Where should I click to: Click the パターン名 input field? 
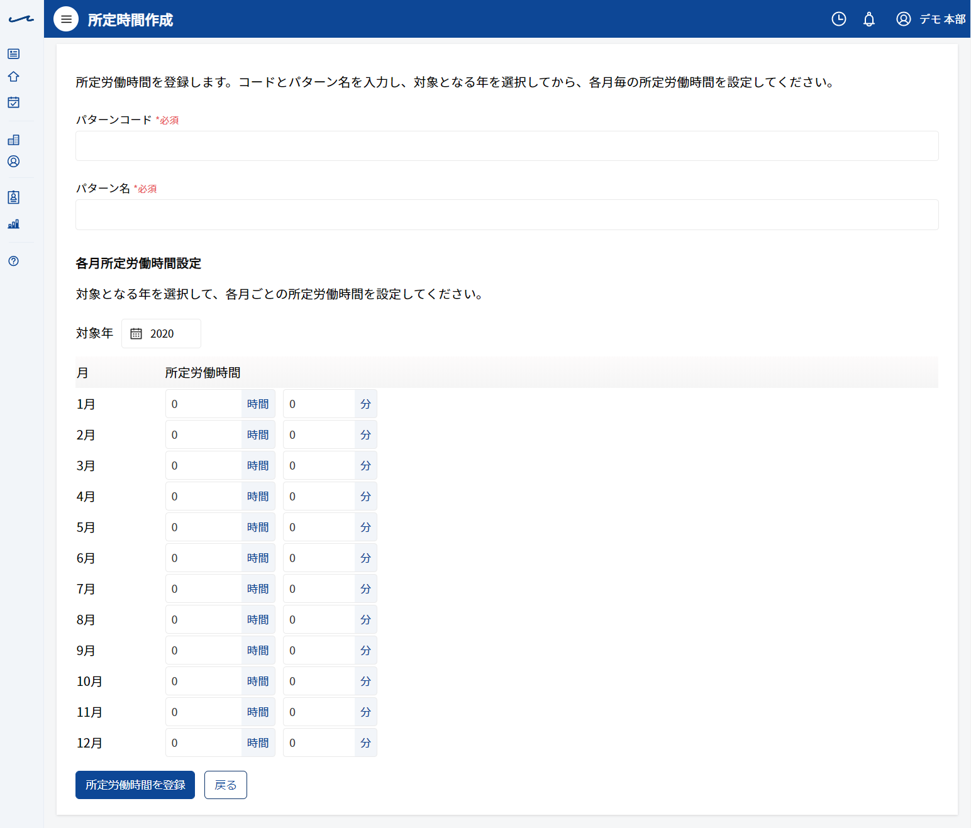[x=507, y=215]
